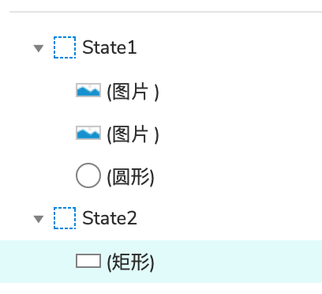This screenshot has height=294, width=322.
Task: Select the (圆形) text label
Action: (x=130, y=177)
